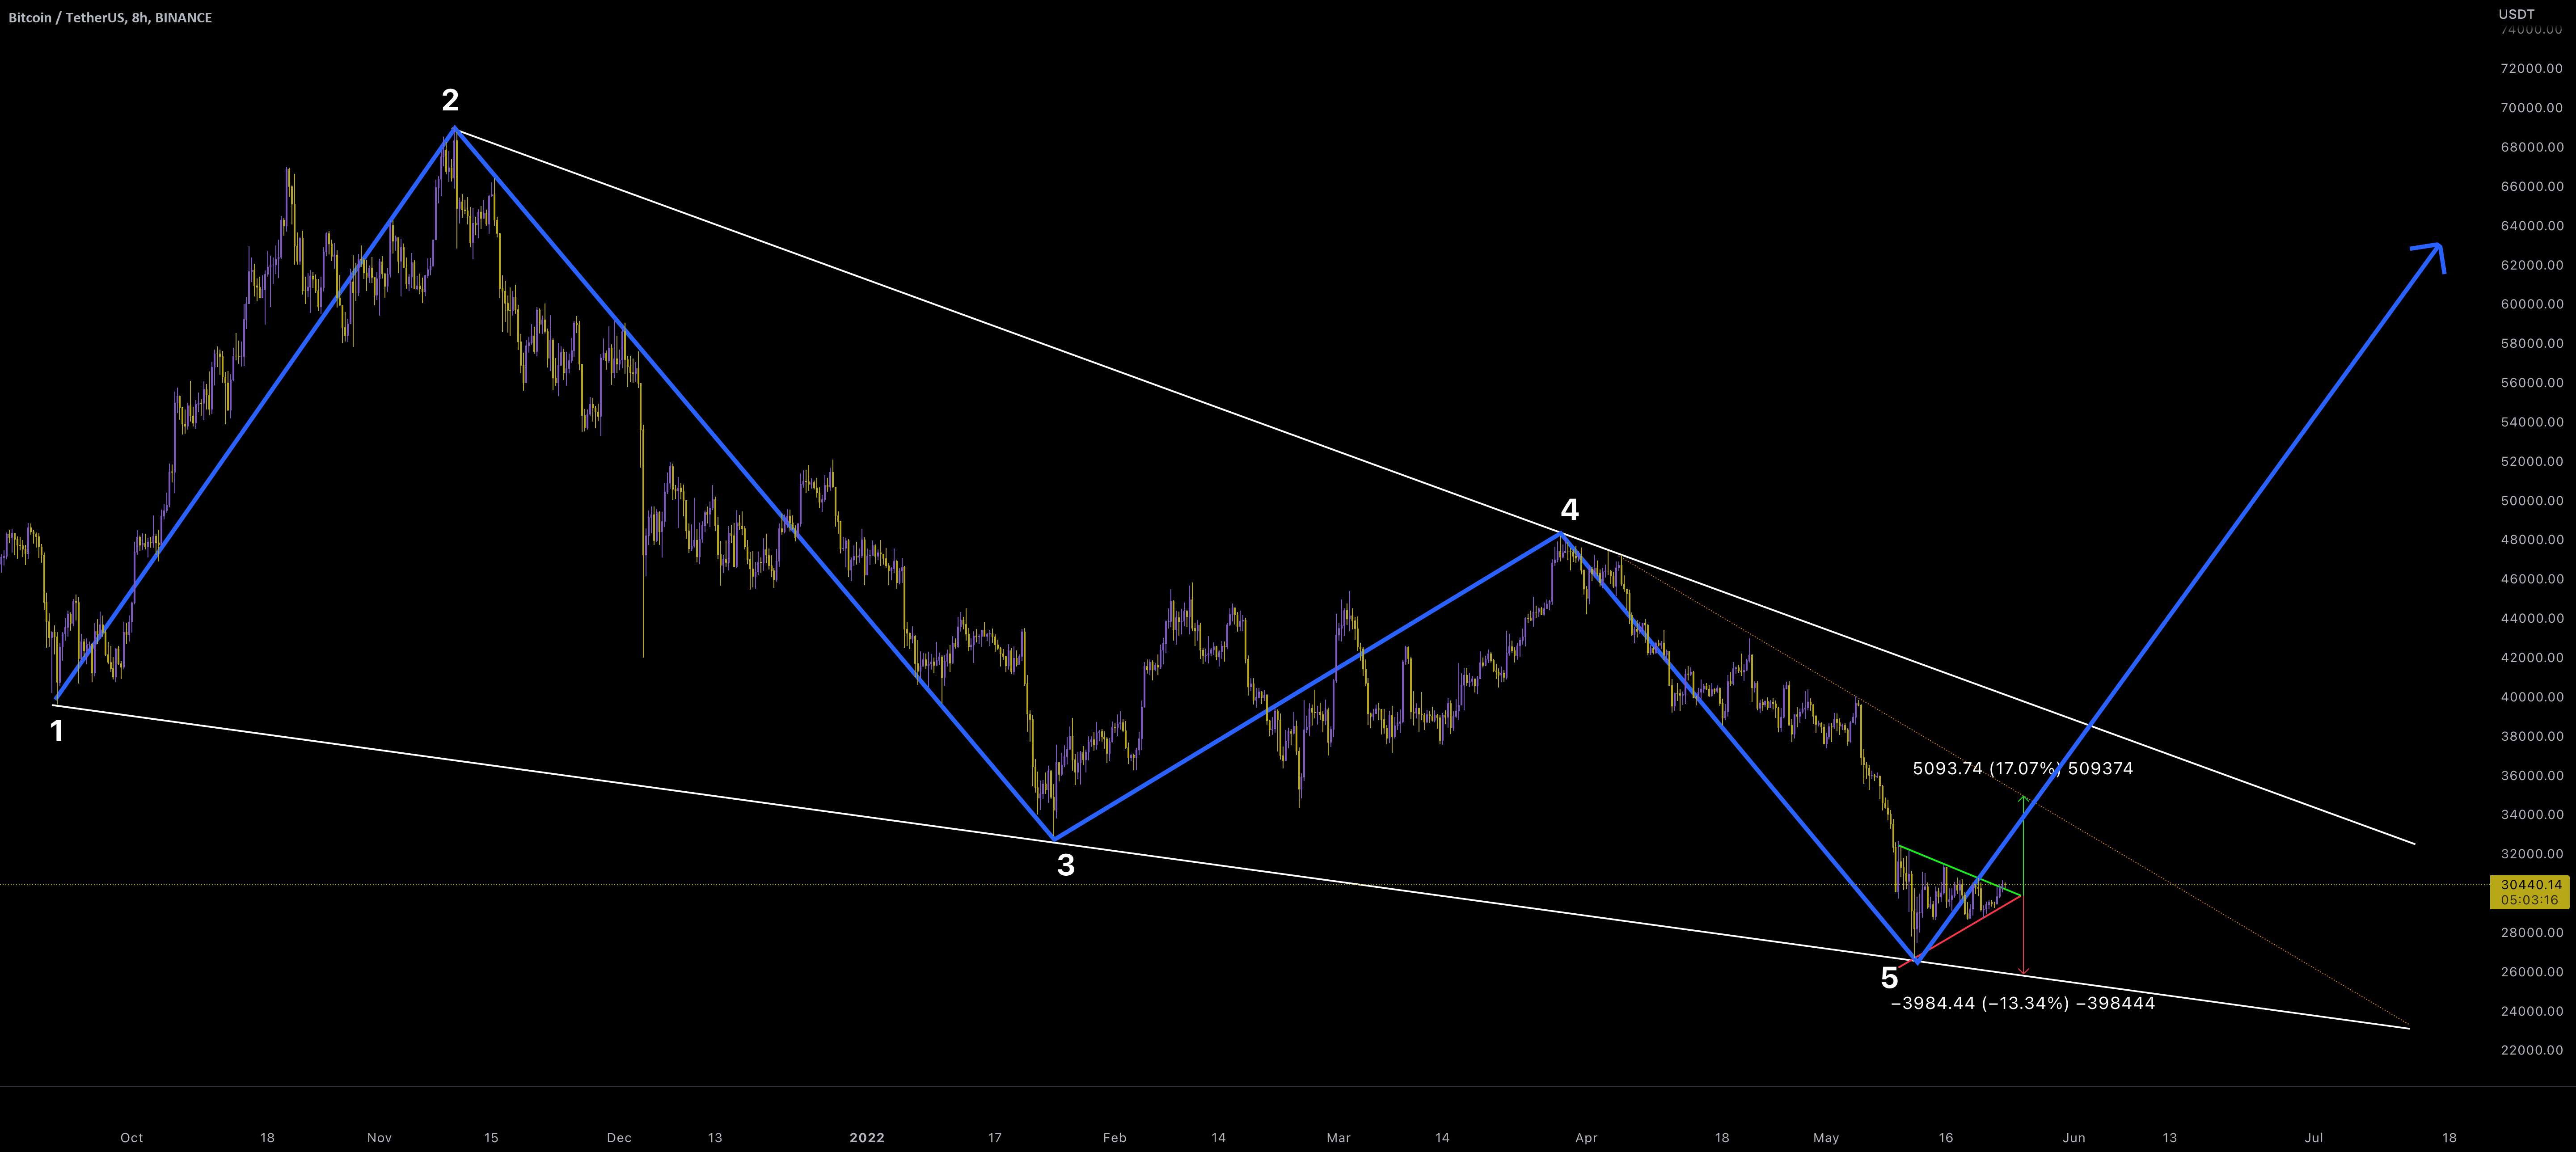Select the wave label 2 at chart peak
This screenshot has height=1152, width=2576.
tap(450, 100)
